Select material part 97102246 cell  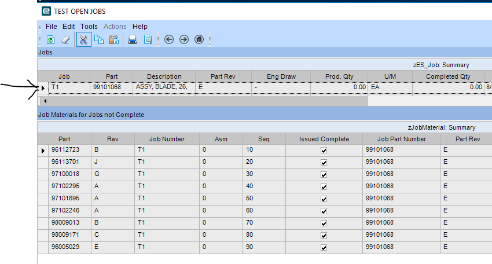coord(69,211)
